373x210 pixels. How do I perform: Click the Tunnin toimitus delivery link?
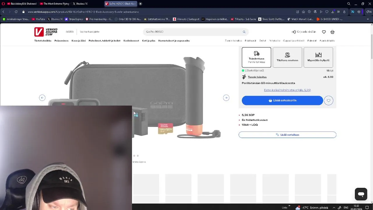click(257, 77)
